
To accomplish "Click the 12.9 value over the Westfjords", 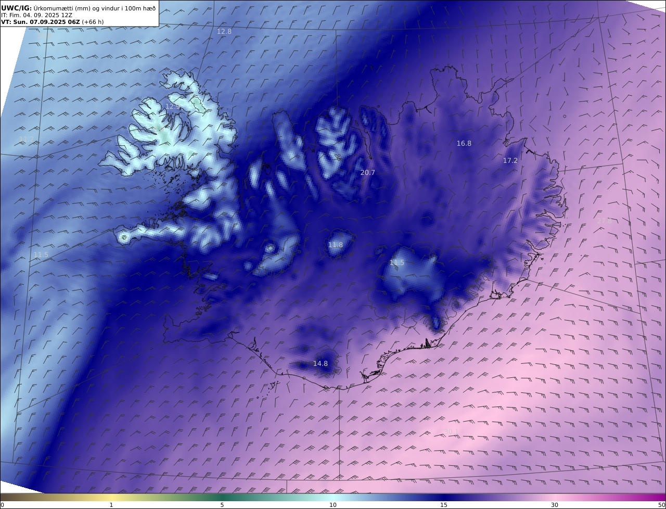I will (x=173, y=107).
